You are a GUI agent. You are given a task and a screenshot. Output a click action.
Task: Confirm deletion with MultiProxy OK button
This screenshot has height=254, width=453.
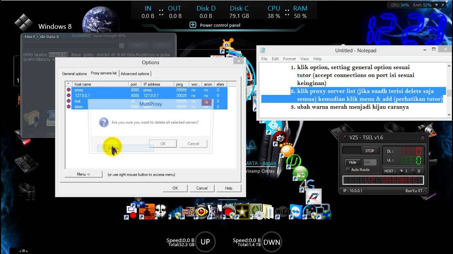pyautogui.click(x=163, y=144)
